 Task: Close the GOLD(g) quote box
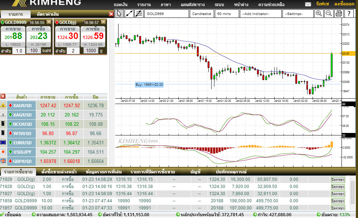pyautogui.click(x=103, y=22)
